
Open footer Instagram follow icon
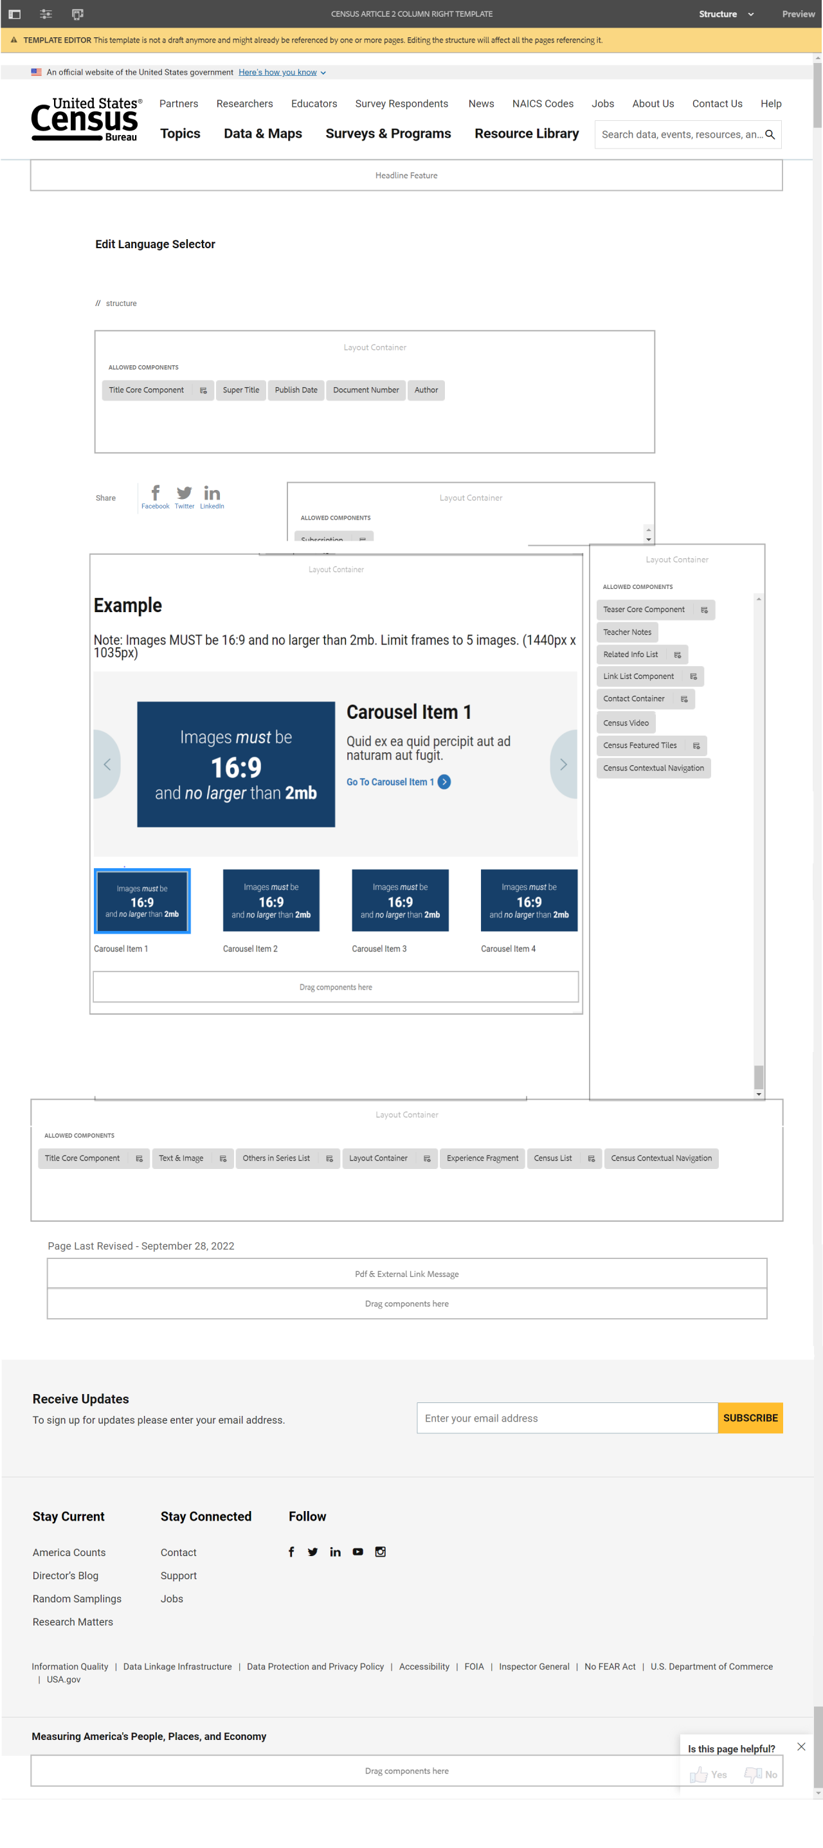coord(380,1552)
